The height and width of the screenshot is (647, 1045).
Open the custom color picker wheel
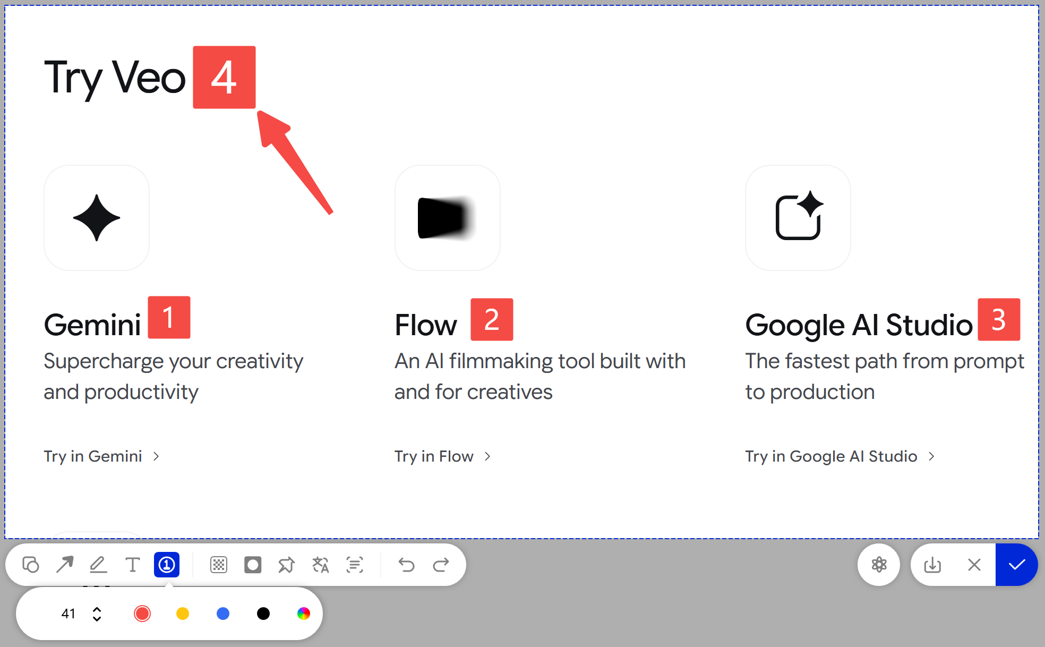click(304, 614)
